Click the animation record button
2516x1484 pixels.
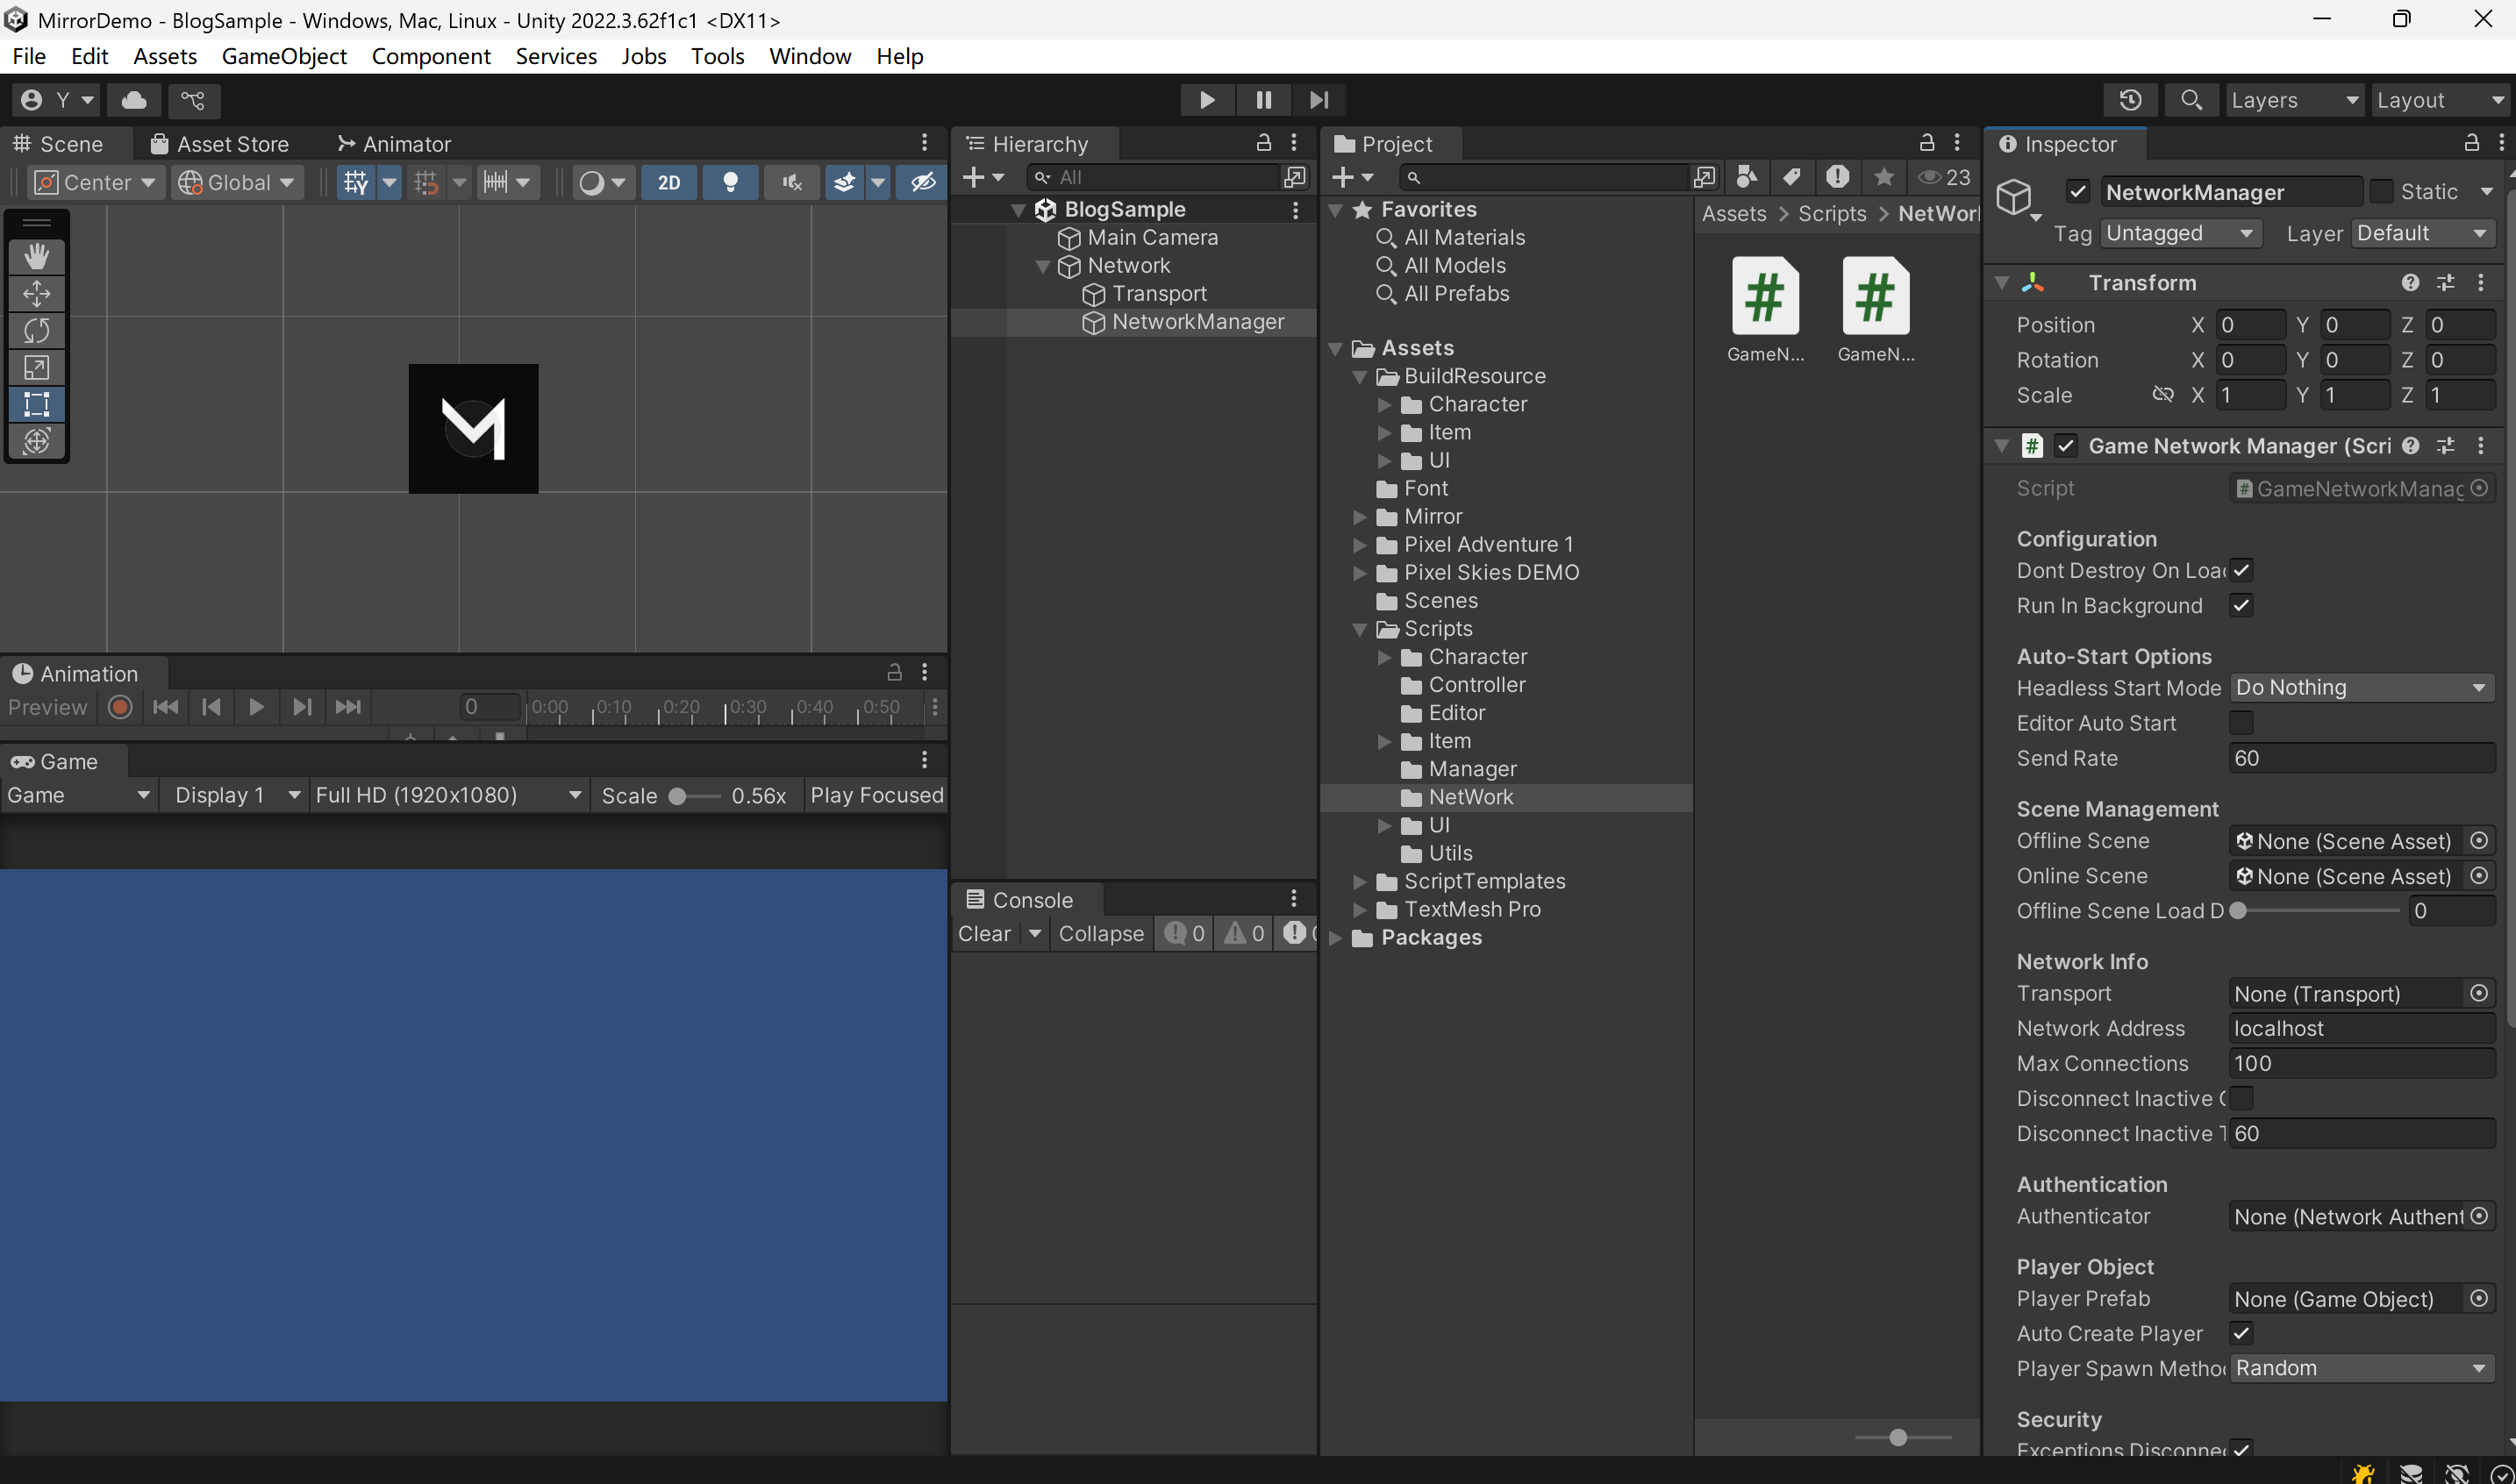click(x=120, y=707)
